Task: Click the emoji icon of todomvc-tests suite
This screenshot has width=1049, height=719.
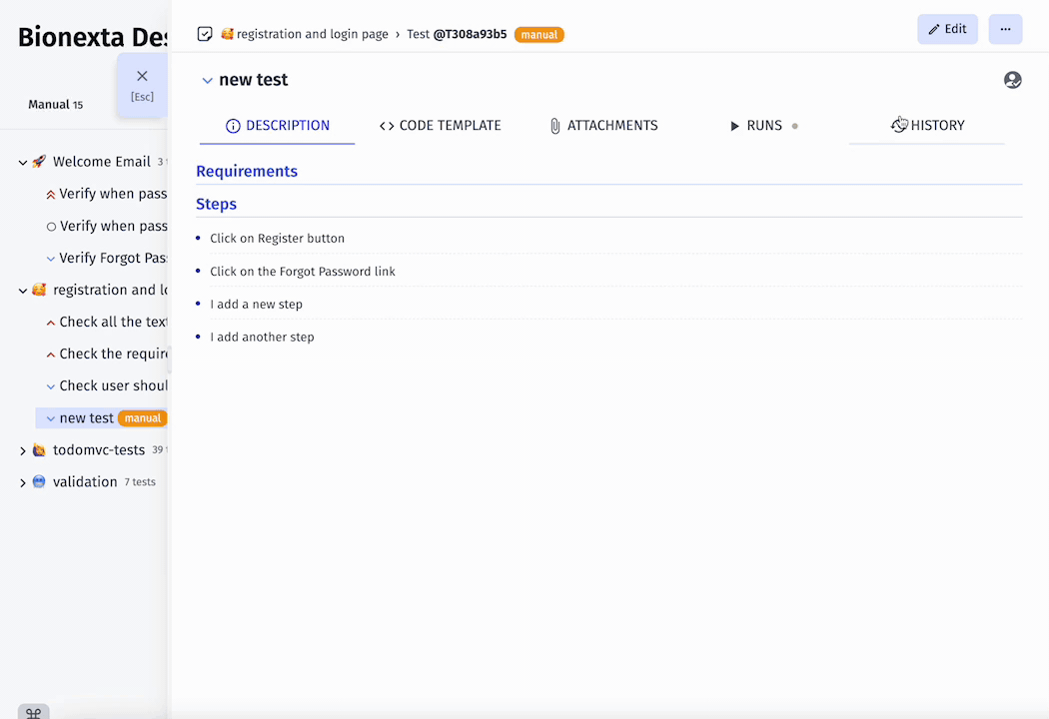Action: pos(39,450)
